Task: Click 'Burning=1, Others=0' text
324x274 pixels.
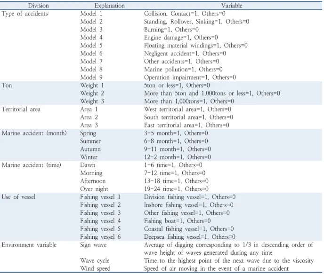Action: (x=171, y=30)
